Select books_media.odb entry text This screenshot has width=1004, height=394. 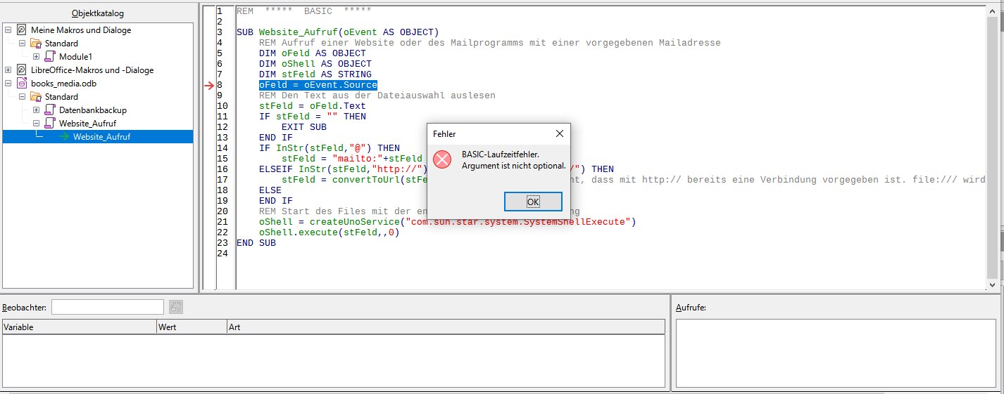pos(64,83)
